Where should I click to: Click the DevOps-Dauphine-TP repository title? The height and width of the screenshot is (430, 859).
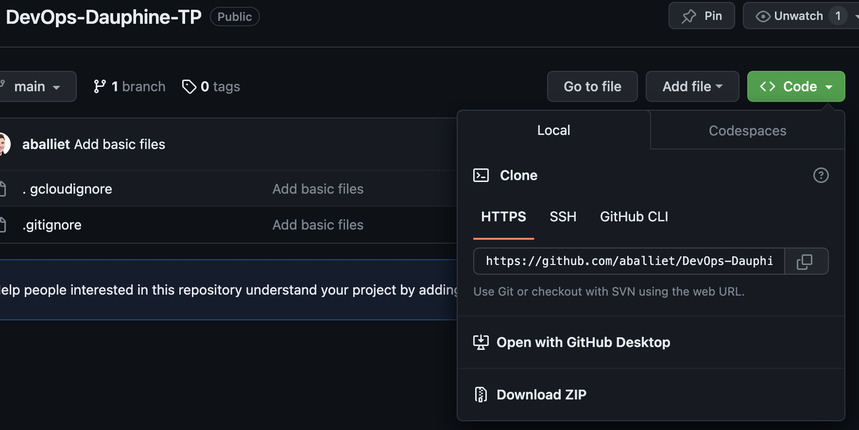(x=103, y=17)
